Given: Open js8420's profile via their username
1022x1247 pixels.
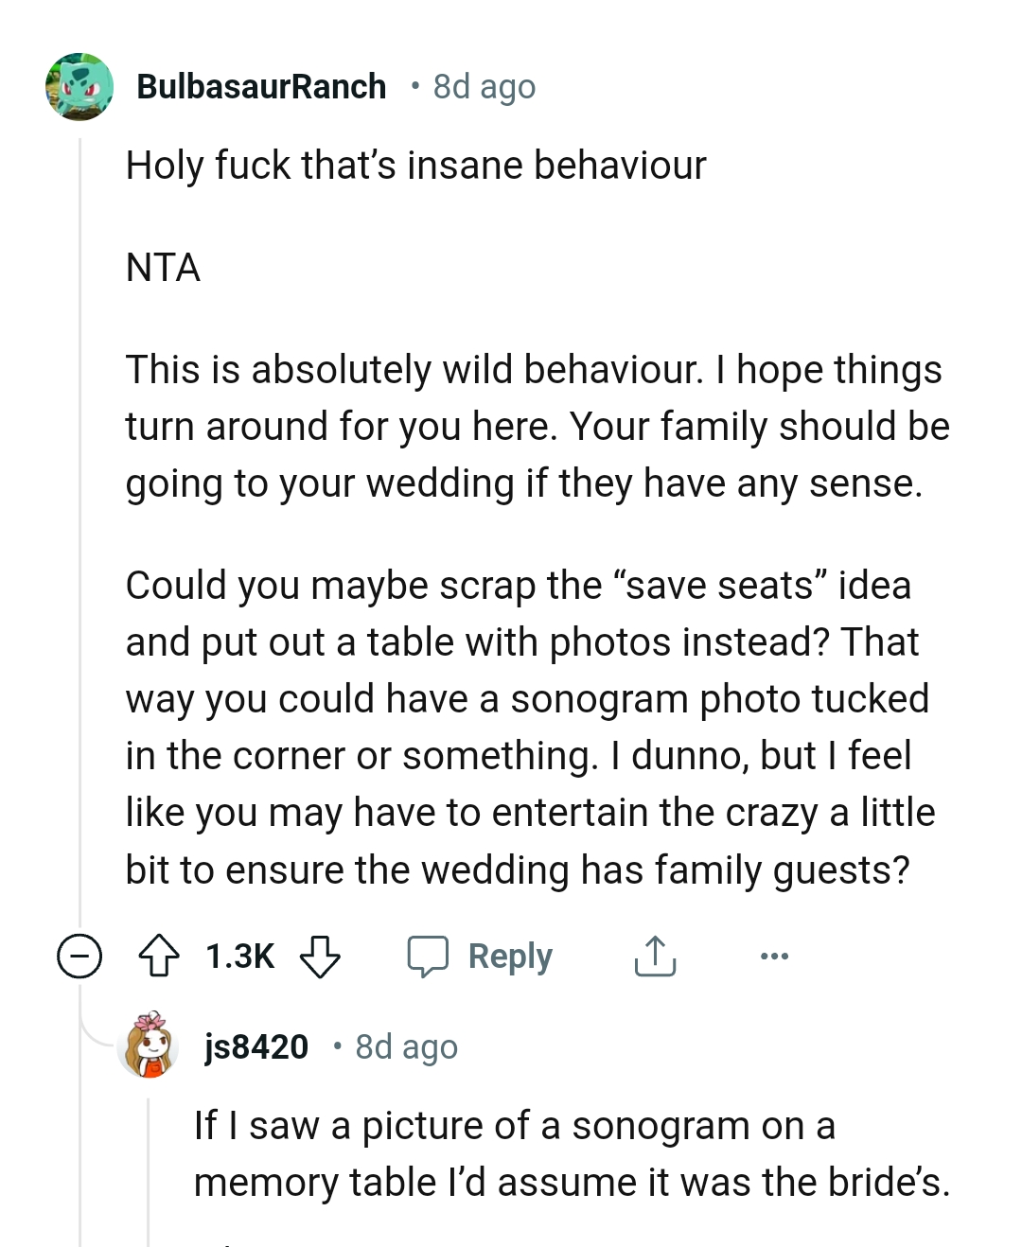Looking at the screenshot, I should (255, 1046).
